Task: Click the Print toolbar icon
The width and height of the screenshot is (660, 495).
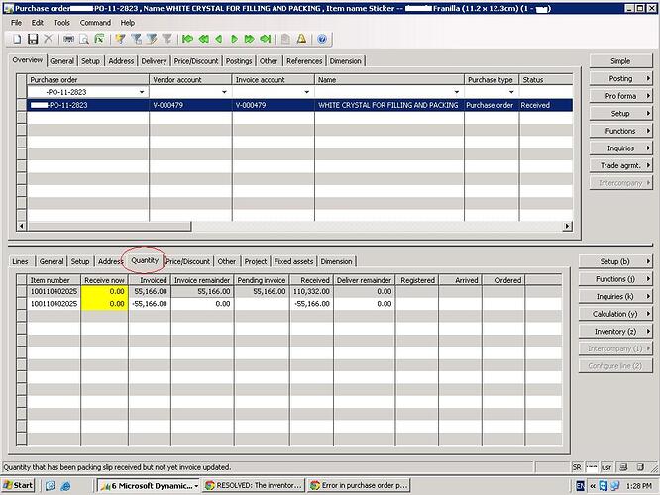Action: pos(68,40)
